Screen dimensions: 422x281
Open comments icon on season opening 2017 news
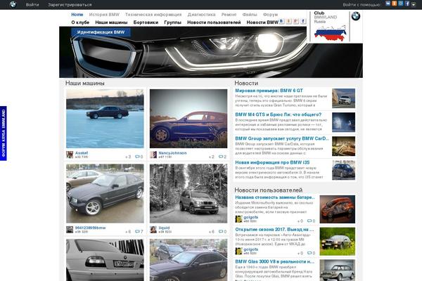pos(309,253)
